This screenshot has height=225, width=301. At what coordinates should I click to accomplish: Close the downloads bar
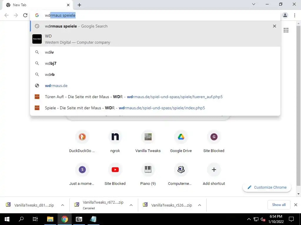tap(296, 205)
